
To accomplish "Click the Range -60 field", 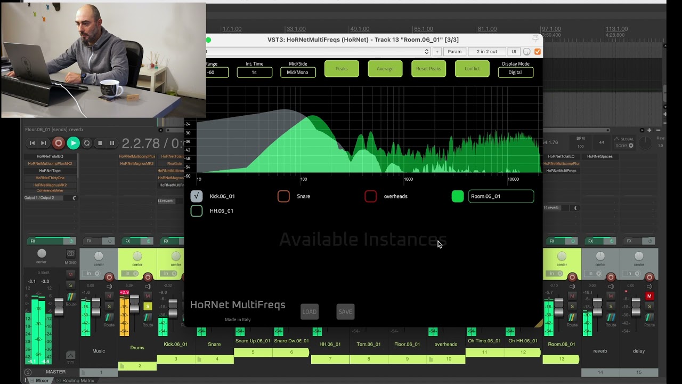I will 217,73.
